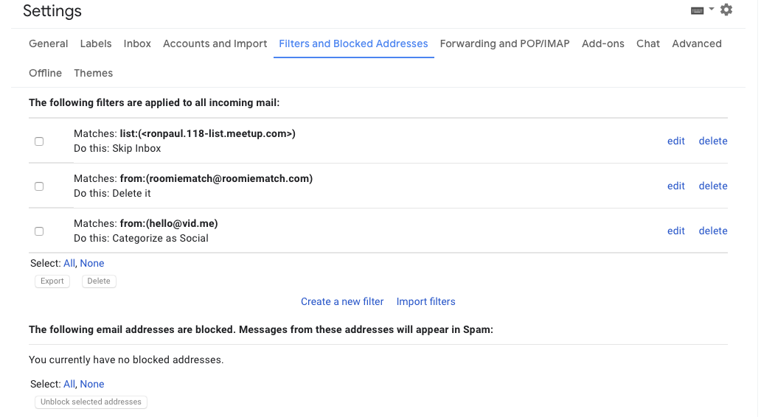Go to Forwarding and POP/IMAP tab
Screen dimensions: 761x417
tap(504, 43)
